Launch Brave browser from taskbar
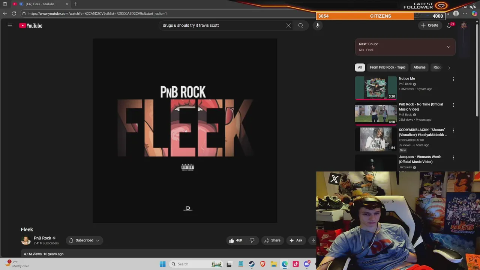The height and width of the screenshot is (270, 480). coord(263,264)
